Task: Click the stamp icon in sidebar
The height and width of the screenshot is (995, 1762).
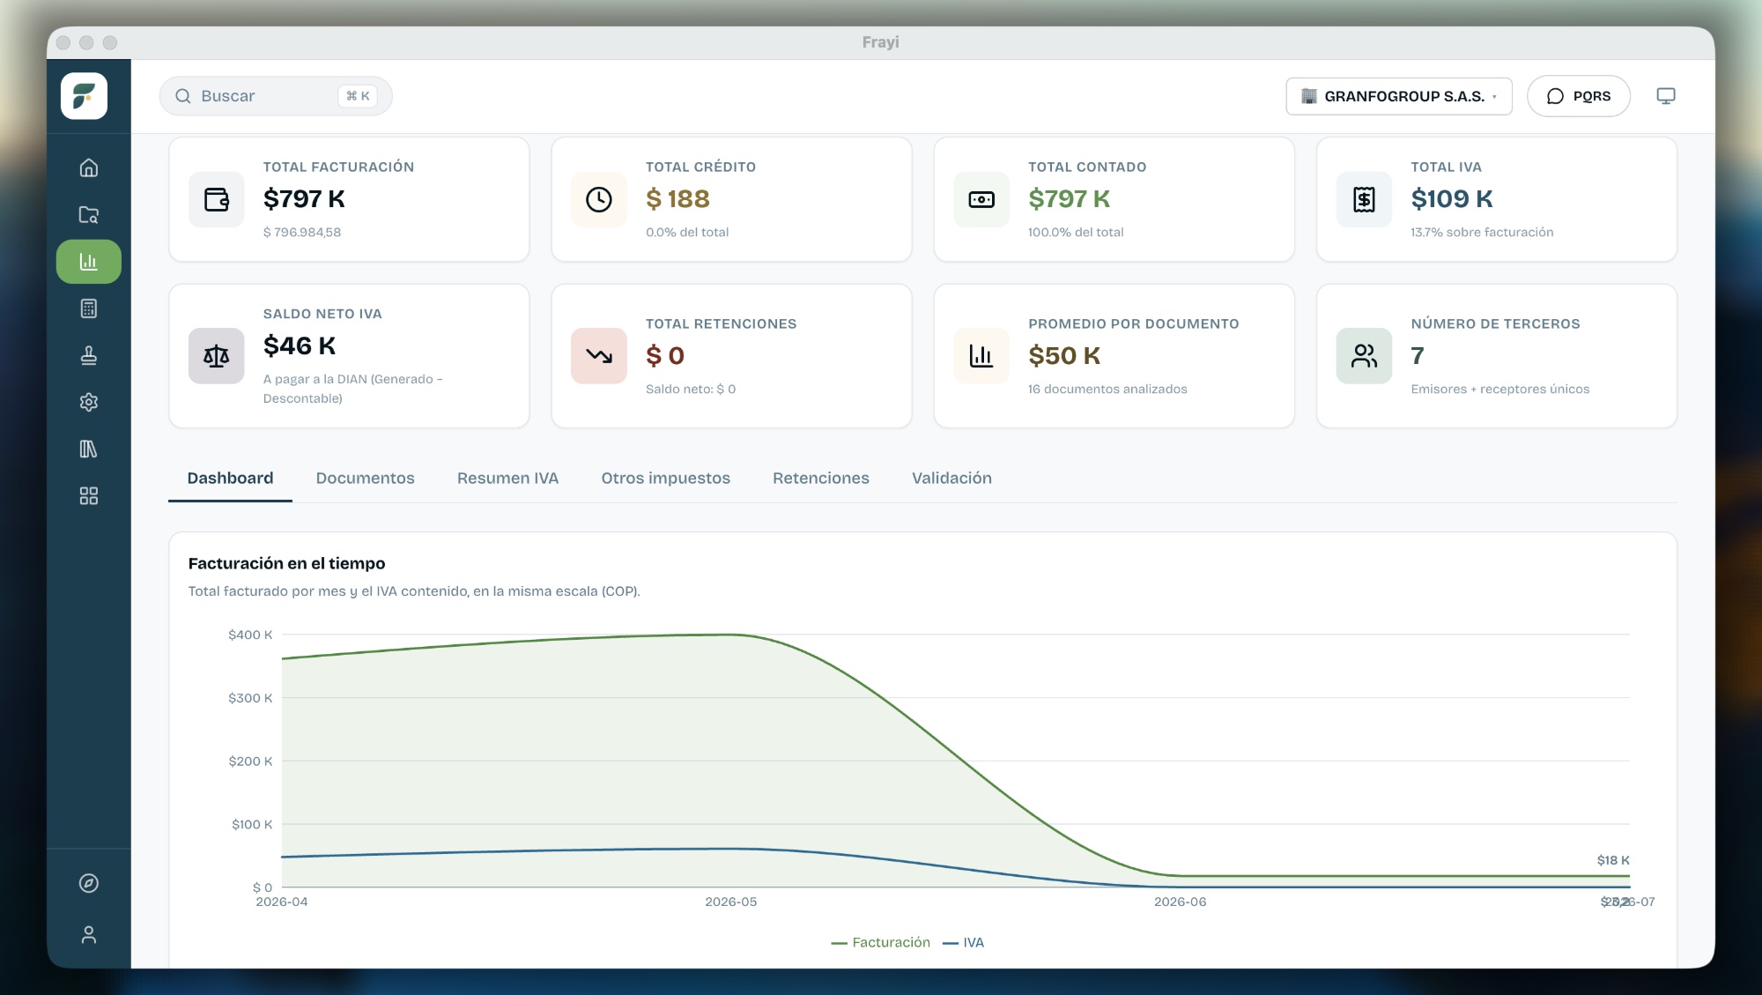Action: pyautogui.click(x=89, y=355)
